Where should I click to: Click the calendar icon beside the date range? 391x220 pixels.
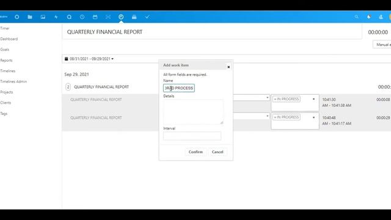coord(67,59)
